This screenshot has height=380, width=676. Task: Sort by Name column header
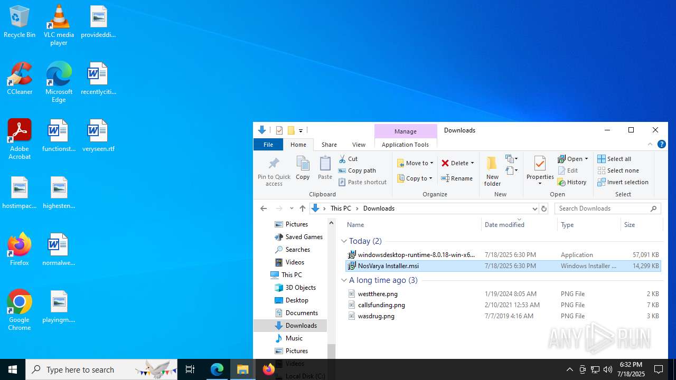coord(411,225)
